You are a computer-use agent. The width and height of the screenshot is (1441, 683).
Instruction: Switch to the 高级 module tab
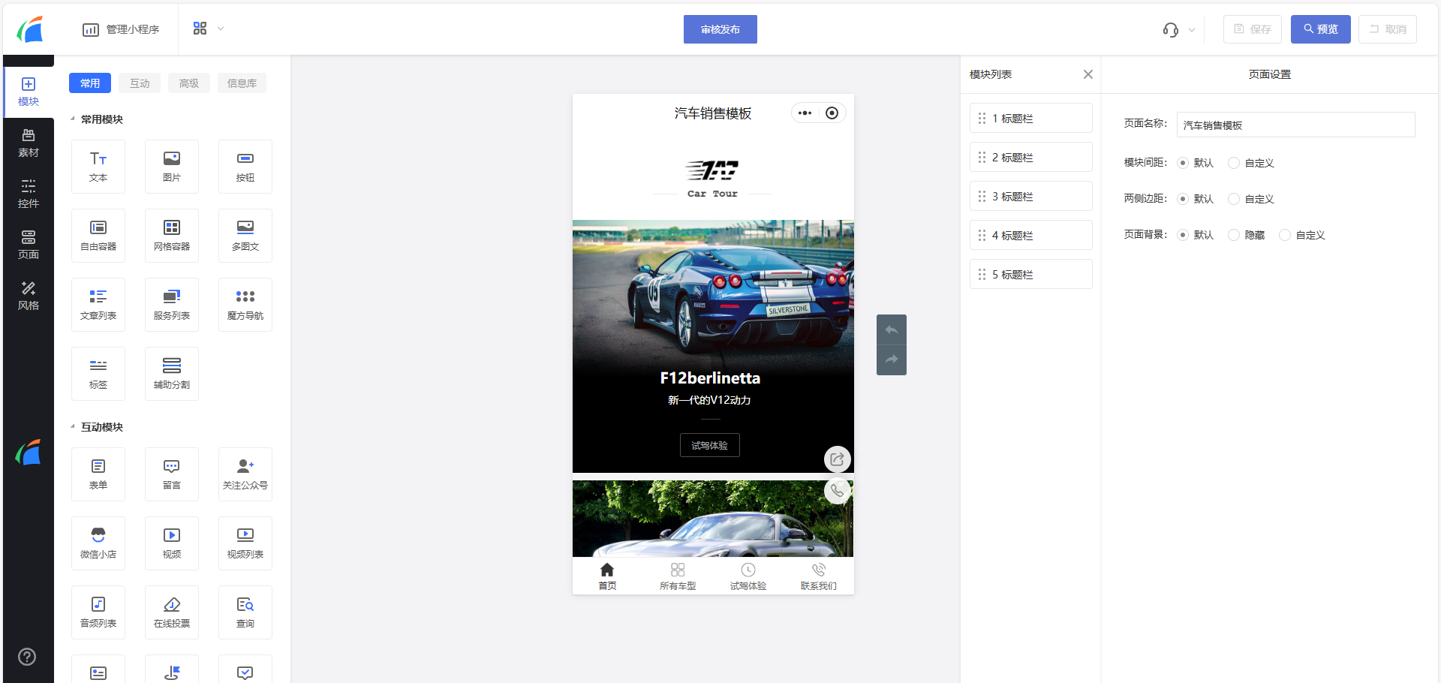tap(189, 83)
